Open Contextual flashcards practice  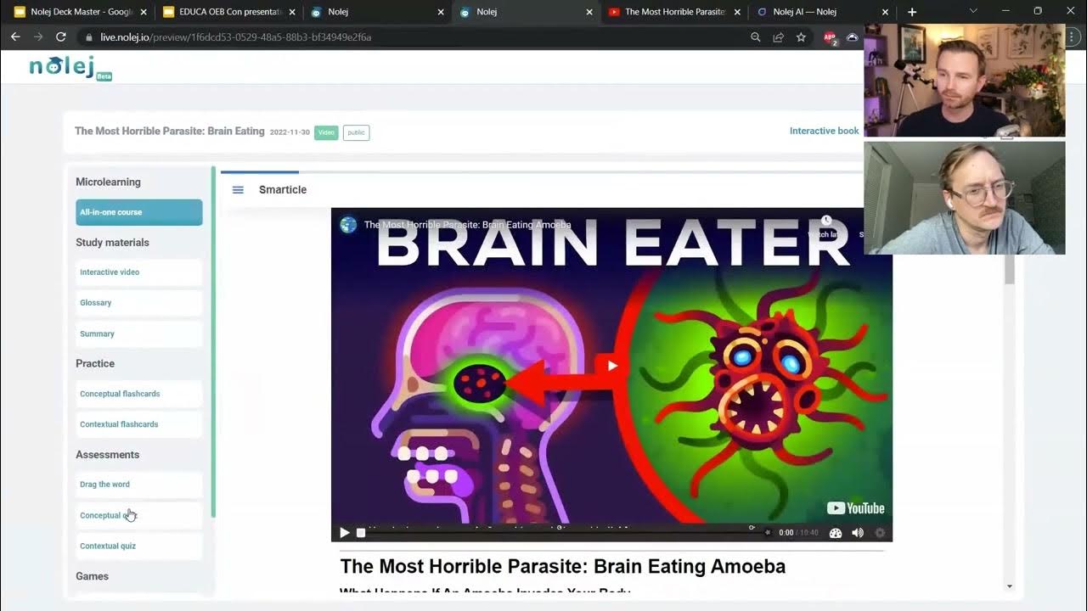pyautogui.click(x=139, y=424)
